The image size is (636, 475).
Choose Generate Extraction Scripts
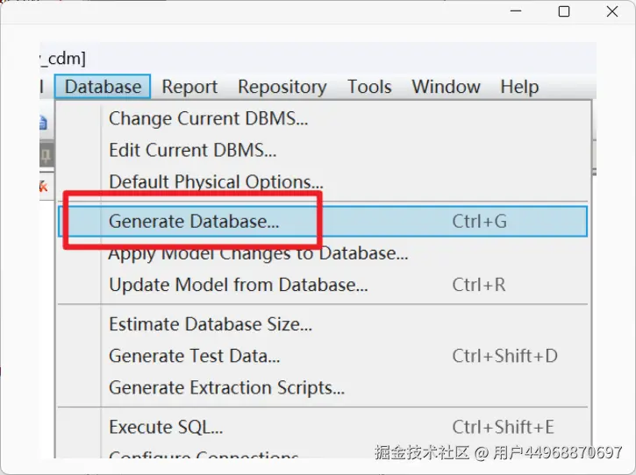[226, 387]
